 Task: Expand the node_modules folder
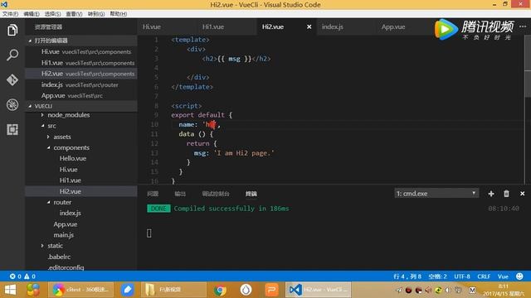pyautogui.click(x=68, y=115)
